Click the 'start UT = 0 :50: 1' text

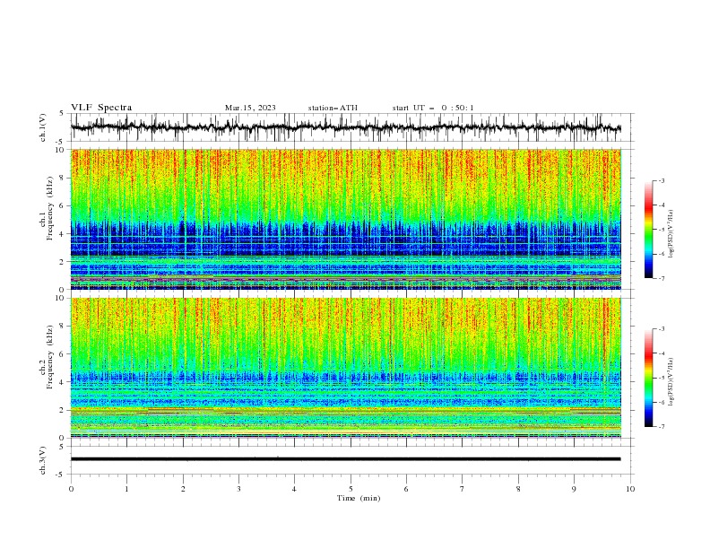tap(433, 108)
